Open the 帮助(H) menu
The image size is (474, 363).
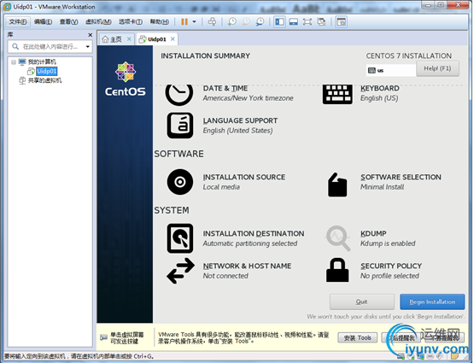[160, 21]
